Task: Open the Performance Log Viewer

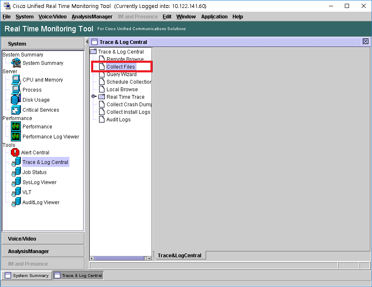Action: [x=51, y=136]
